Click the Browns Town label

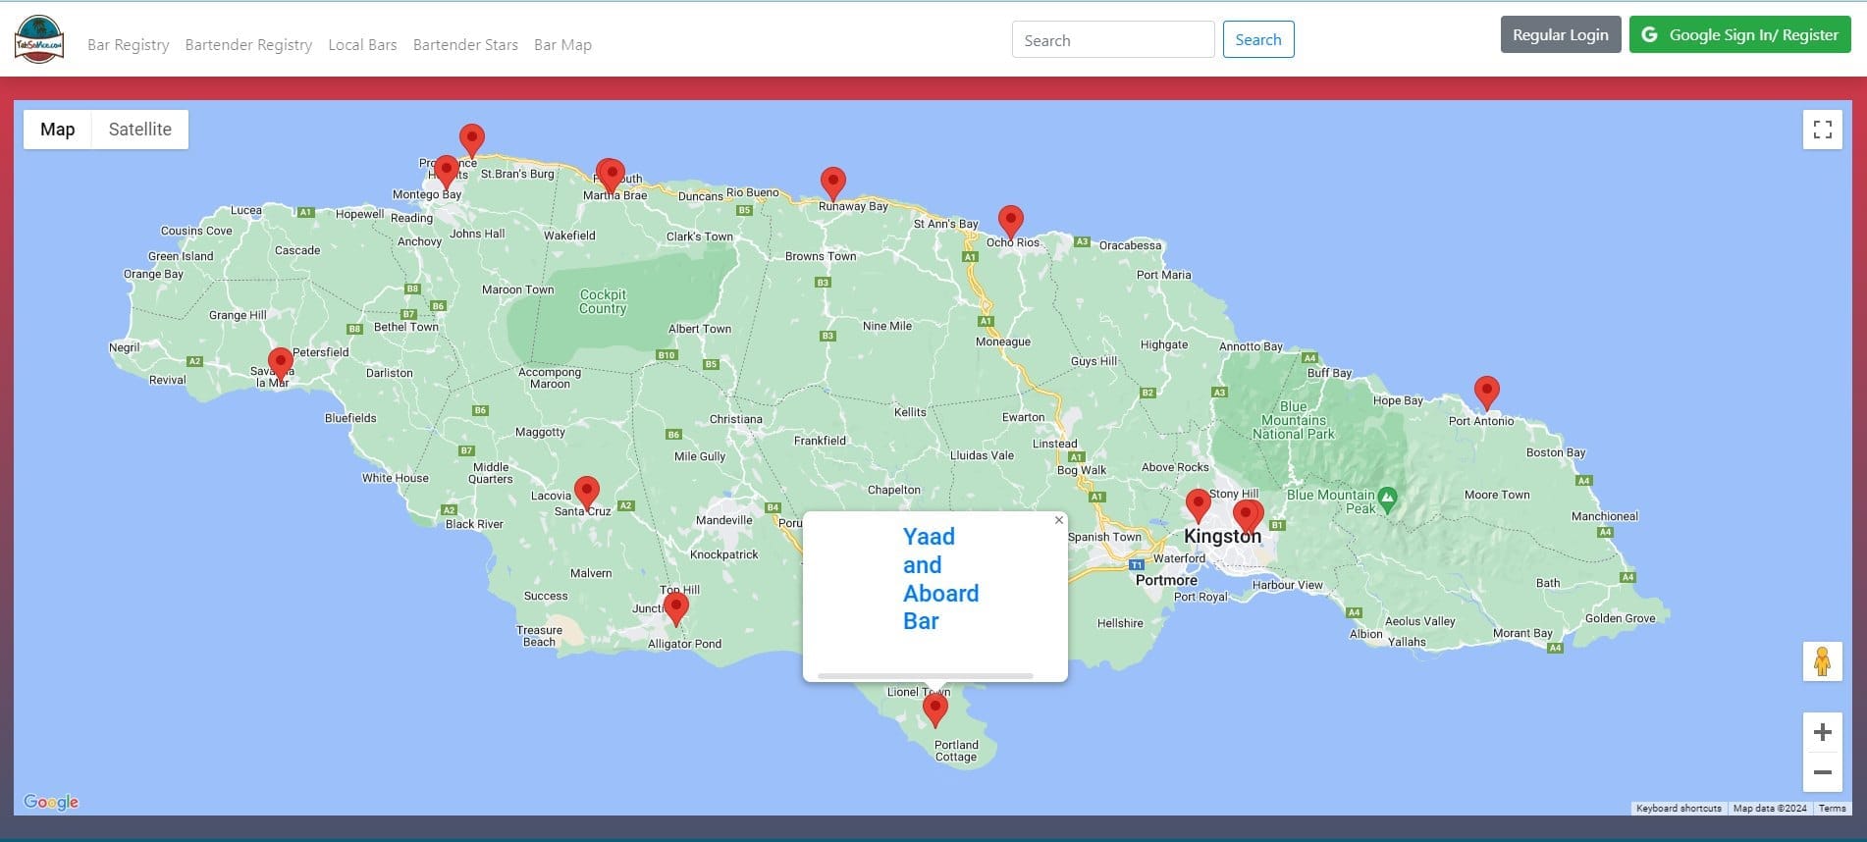pos(821,256)
